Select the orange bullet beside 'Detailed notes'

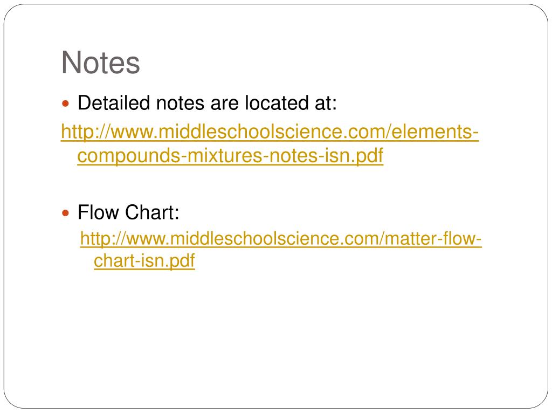coord(65,104)
